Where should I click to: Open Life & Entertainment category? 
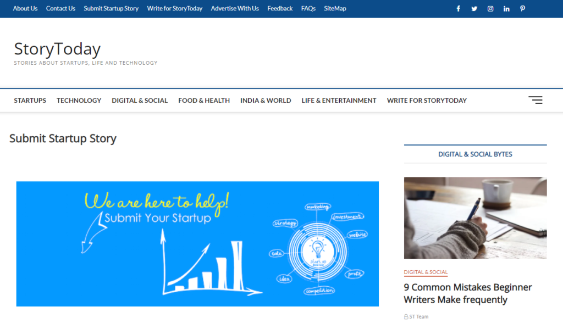tap(339, 101)
